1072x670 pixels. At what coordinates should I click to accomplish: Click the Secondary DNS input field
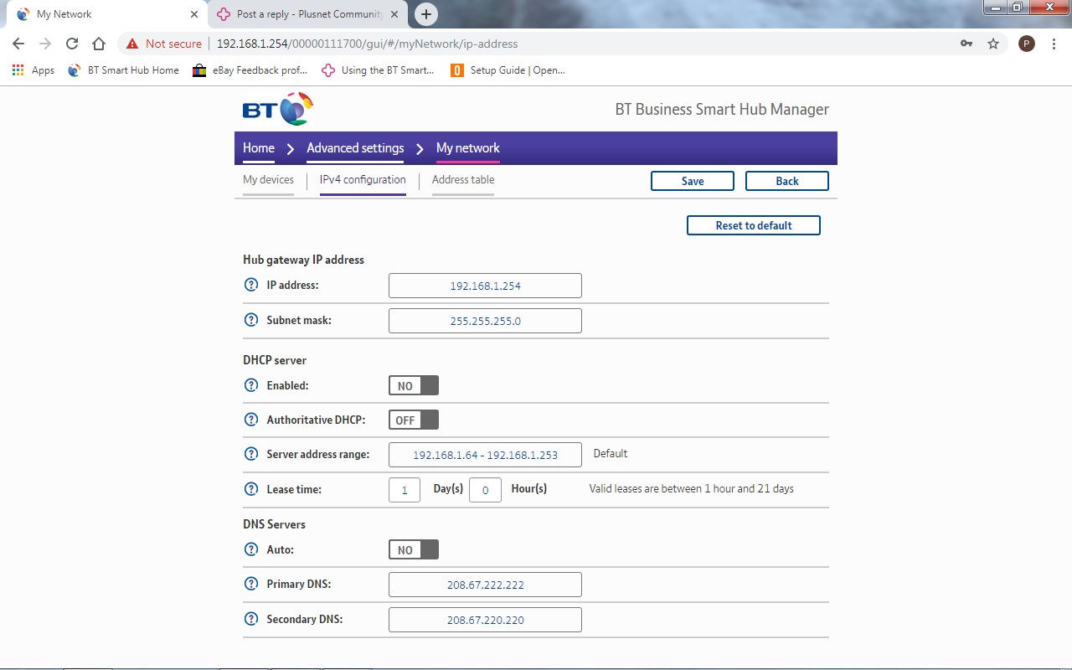click(485, 620)
